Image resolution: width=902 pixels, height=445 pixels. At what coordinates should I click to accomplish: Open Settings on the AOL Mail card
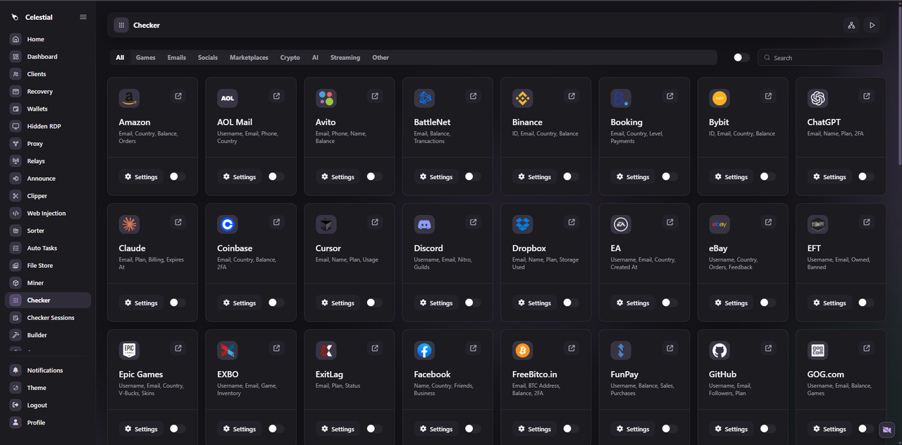point(239,177)
